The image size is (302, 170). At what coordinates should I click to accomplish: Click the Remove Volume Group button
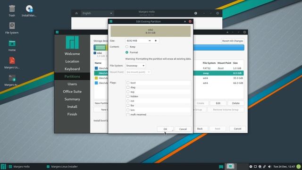[x=226, y=110]
